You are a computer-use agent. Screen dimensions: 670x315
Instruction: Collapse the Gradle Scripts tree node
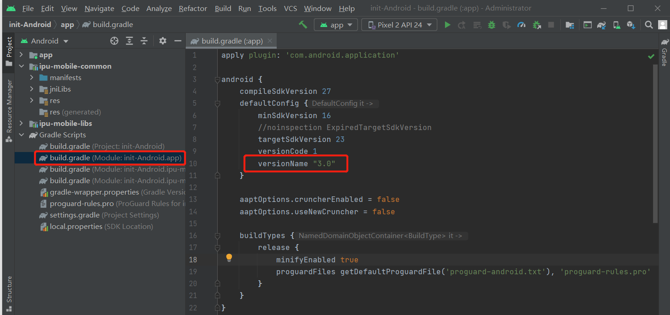tap(21, 135)
